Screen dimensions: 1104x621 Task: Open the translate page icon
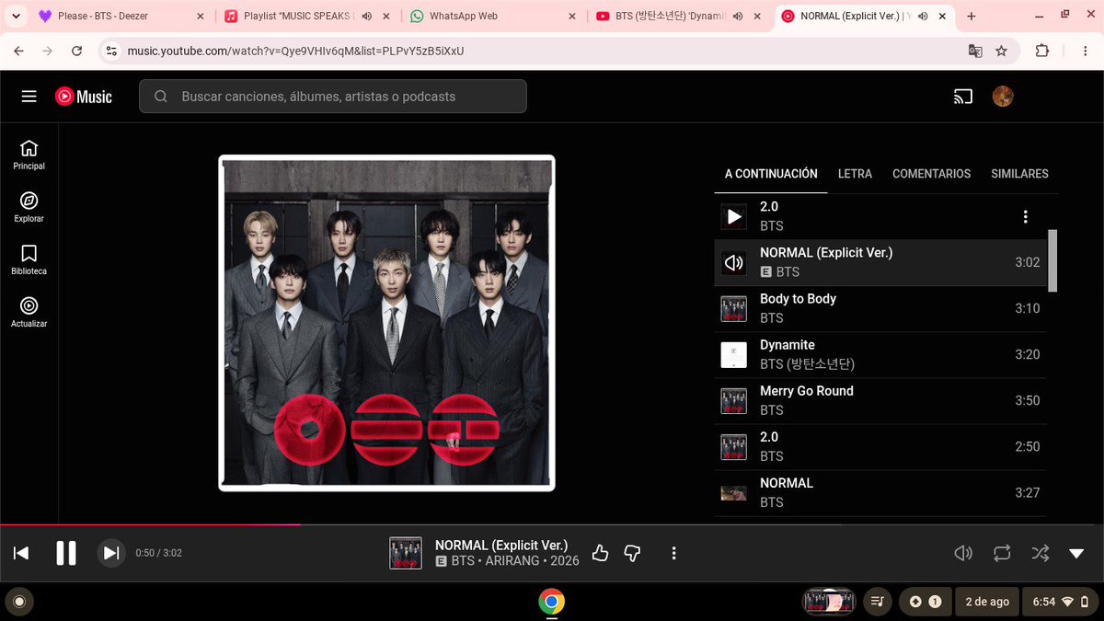pos(975,52)
